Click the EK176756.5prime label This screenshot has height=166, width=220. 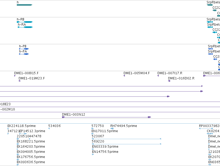tap(31, 157)
